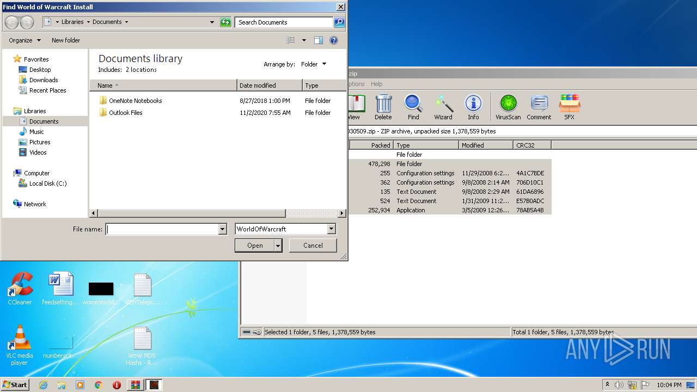Switch to WinRAR on the taskbar
Image resolution: width=697 pixels, height=392 pixels.
point(135,385)
